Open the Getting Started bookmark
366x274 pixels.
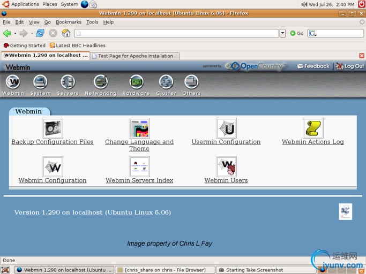pyautogui.click(x=25, y=45)
